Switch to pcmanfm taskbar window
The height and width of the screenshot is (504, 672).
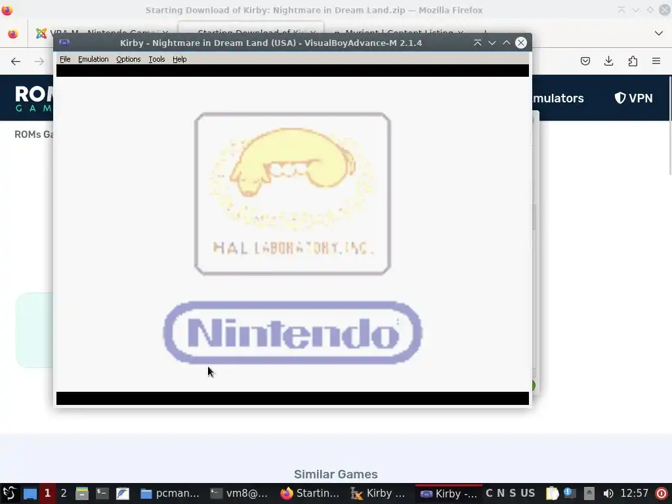(170, 493)
